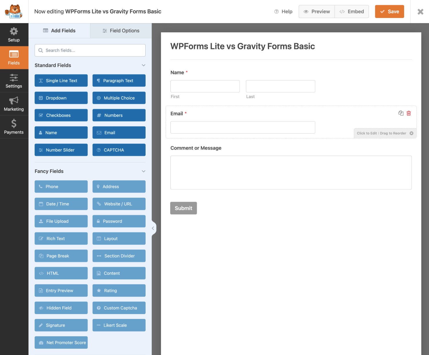This screenshot has height=355, width=429.
Task: Add a Checkboxes field
Action: pos(61,115)
